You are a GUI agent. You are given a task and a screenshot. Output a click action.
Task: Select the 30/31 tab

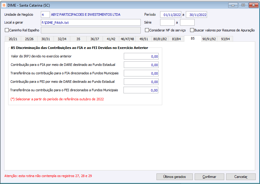46,39
